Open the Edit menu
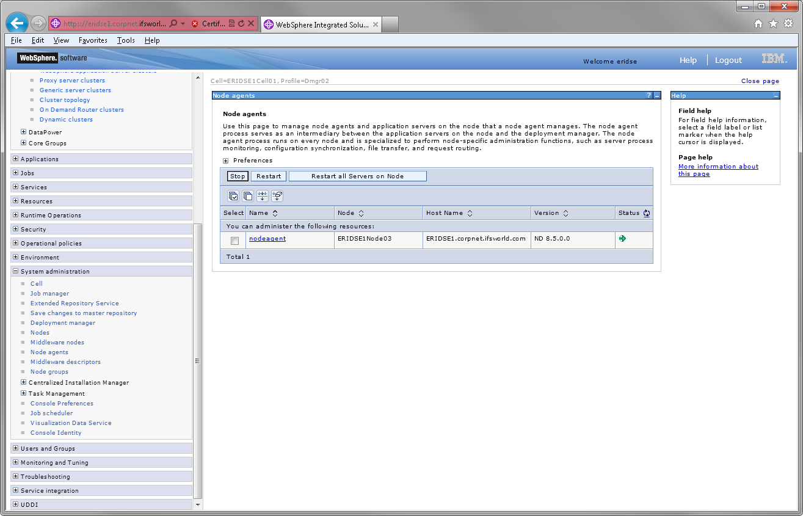803x516 pixels. (38, 40)
